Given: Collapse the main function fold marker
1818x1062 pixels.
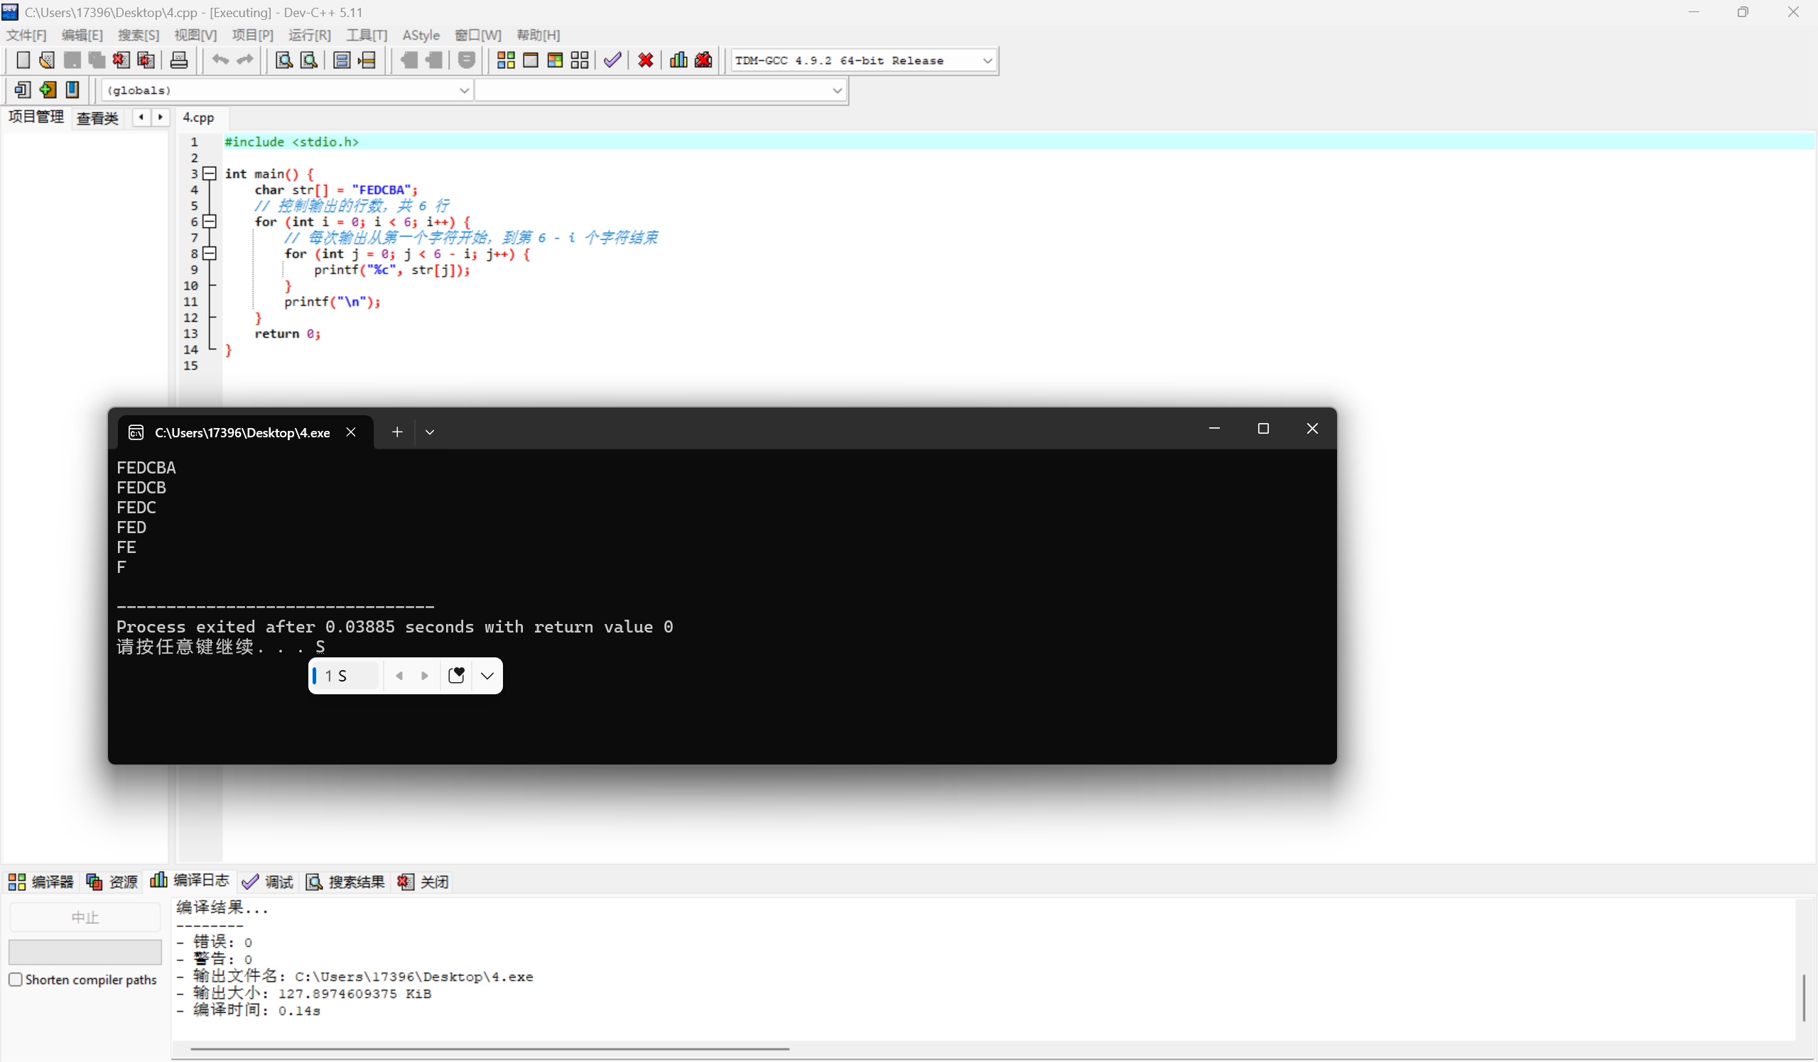Looking at the screenshot, I should click(209, 174).
